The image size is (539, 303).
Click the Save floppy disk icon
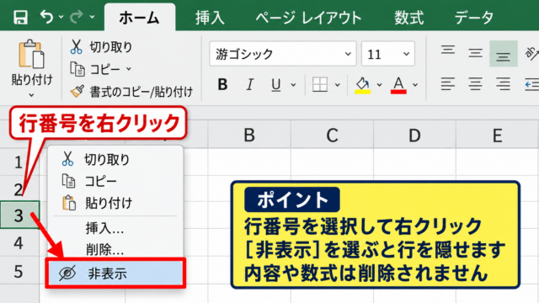tap(20, 17)
